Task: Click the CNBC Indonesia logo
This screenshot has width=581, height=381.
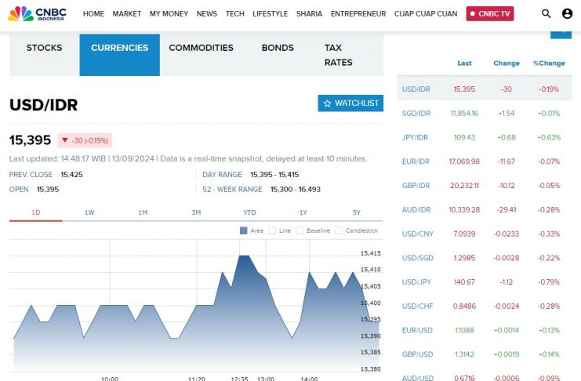Action: pyautogui.click(x=38, y=13)
